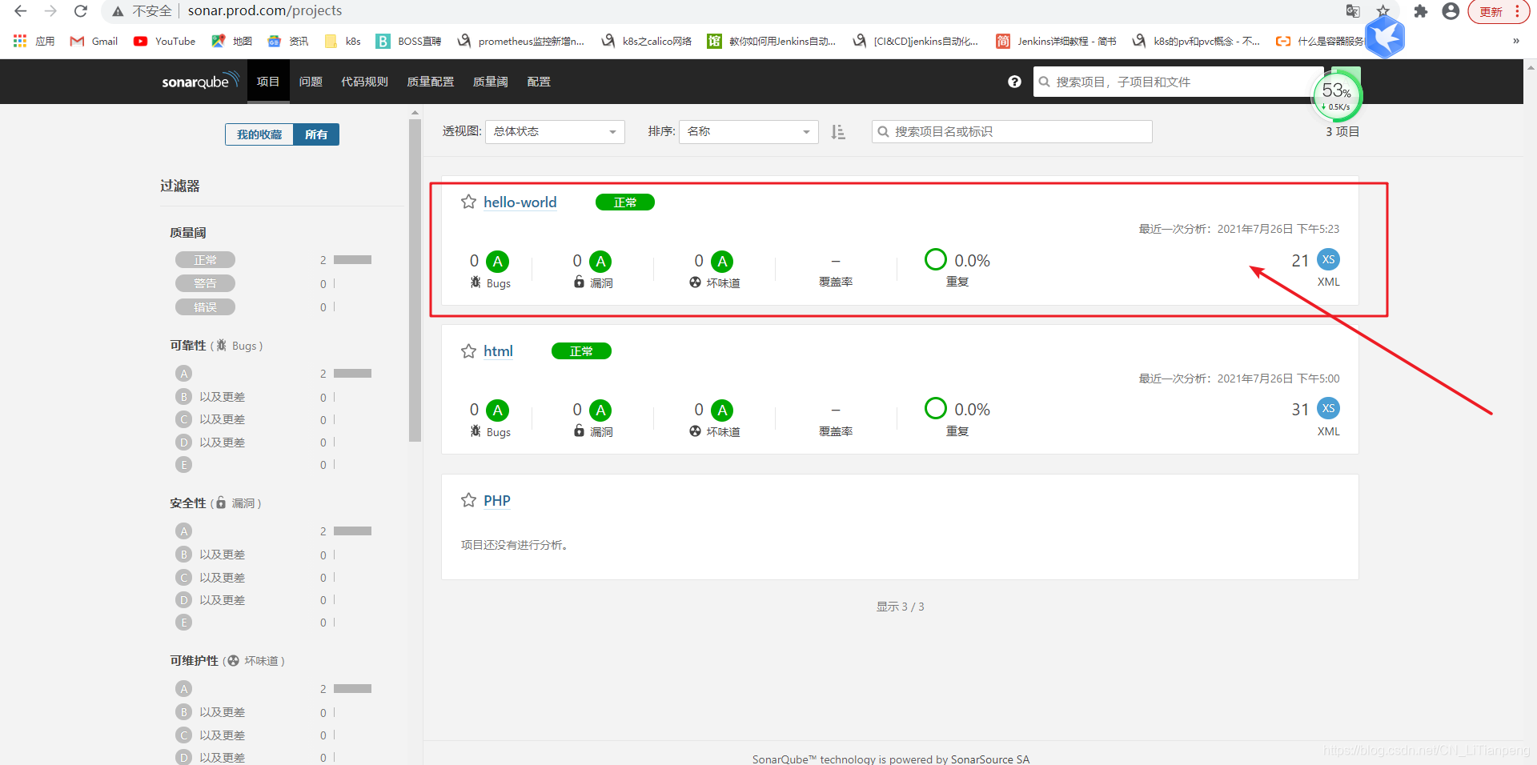
Task: Filter quality gate by 警告
Action: coord(205,283)
